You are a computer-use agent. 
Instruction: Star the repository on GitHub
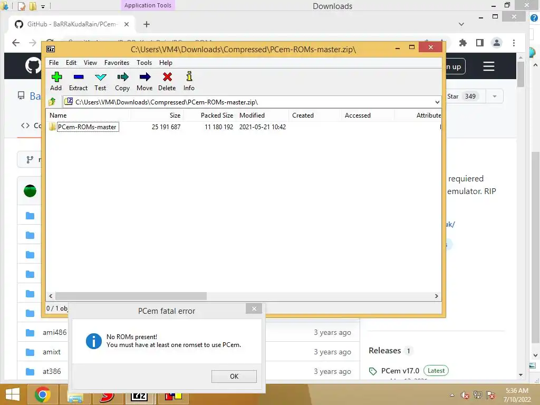point(463,97)
